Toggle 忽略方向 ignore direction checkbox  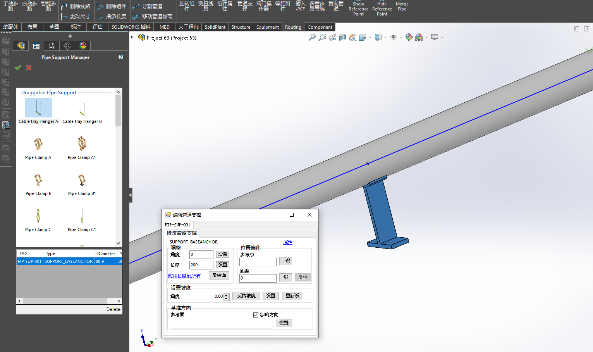[256, 315]
